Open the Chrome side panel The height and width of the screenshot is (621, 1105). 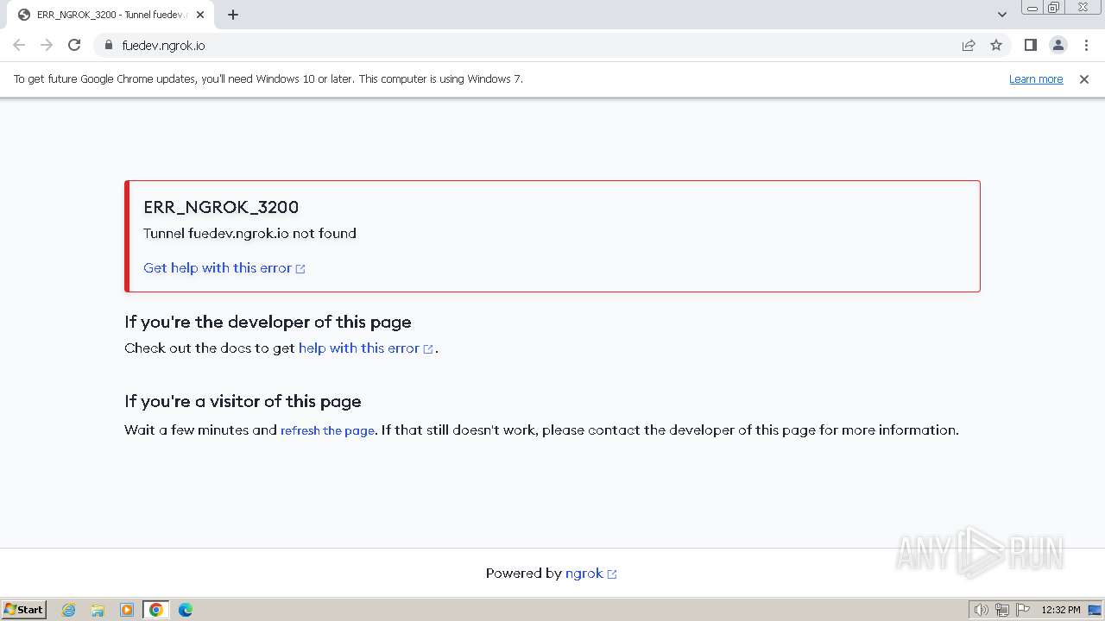(x=1031, y=45)
